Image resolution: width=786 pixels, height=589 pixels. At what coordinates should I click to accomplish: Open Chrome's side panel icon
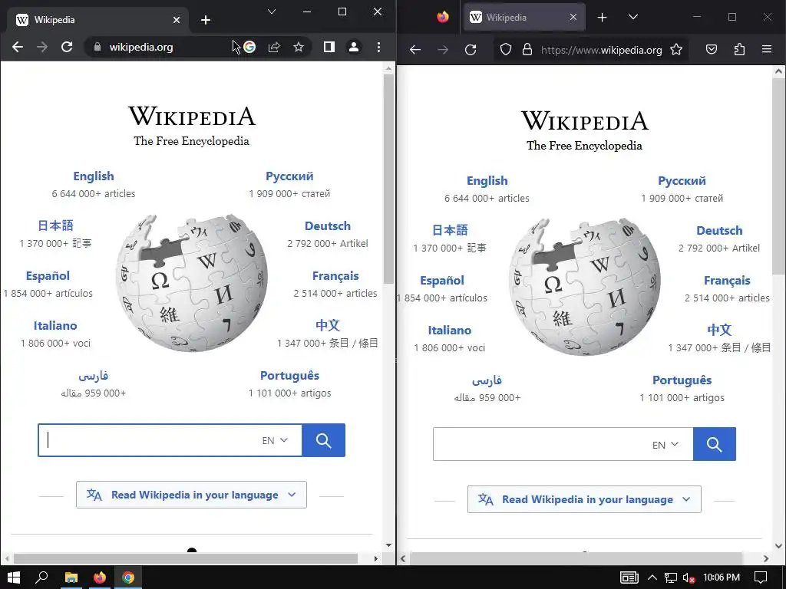329,47
